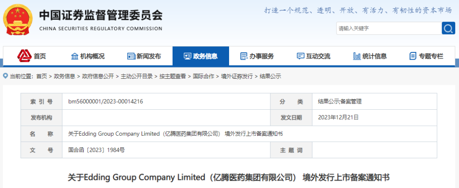This screenshot has width=459, height=188.
Task: Click the blue search magnifier button
Action: pyautogui.click(x=448, y=28)
